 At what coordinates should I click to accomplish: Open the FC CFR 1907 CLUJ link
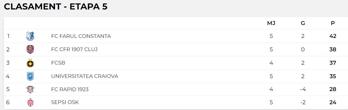click(74, 49)
